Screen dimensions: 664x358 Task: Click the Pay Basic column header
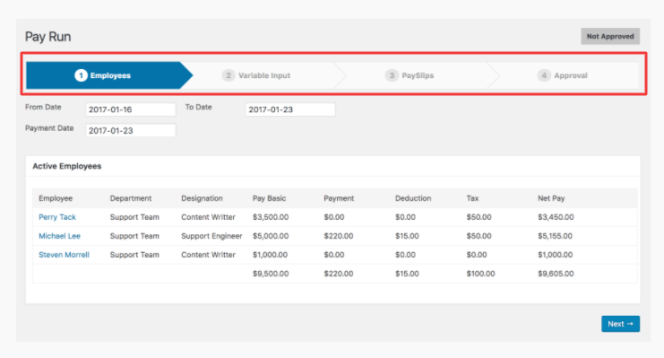(270, 198)
